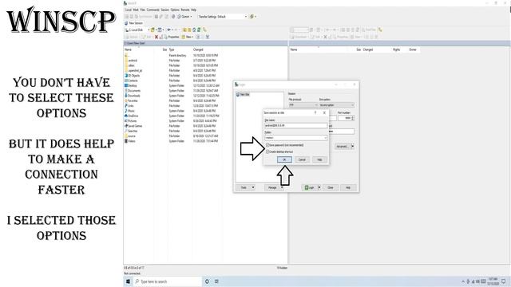This screenshot has width=511, height=287.
Task: Open the Queue toolbar dropdown
Action: pos(184,16)
